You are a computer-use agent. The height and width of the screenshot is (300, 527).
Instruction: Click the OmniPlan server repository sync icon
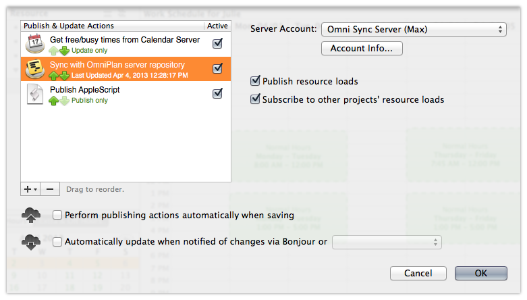coord(34,69)
